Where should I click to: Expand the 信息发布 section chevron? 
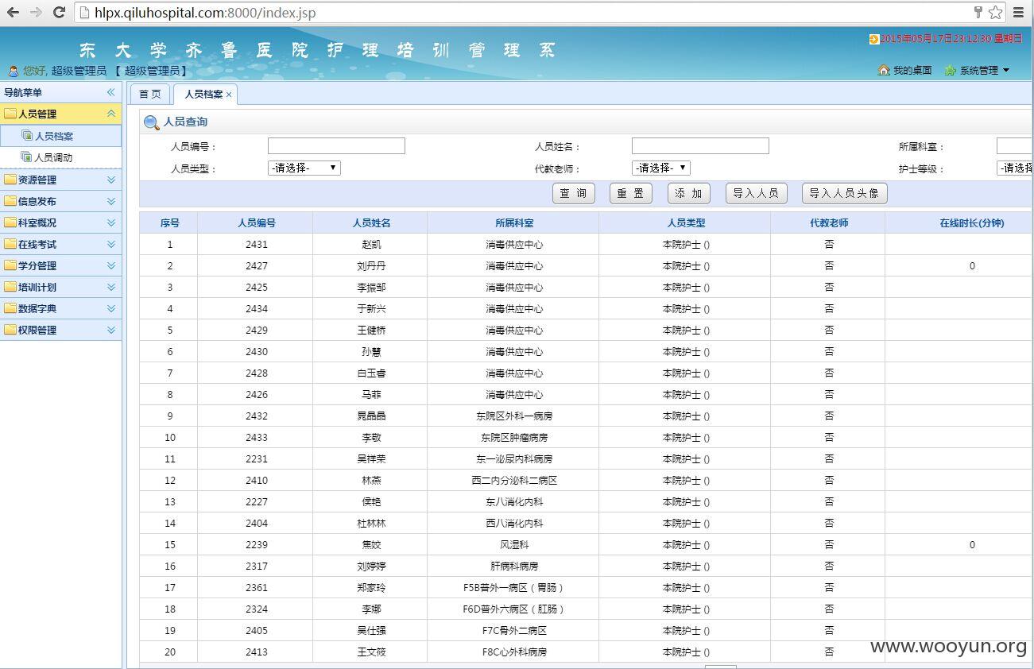(111, 201)
